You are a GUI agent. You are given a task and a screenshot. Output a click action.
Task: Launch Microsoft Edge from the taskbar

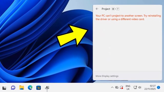[30, 88]
